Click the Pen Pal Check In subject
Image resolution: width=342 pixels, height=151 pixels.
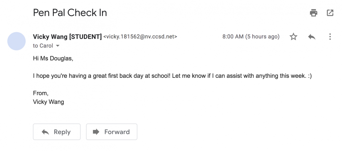(x=70, y=13)
